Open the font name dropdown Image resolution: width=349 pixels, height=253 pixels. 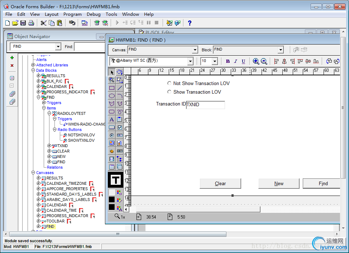190,61
